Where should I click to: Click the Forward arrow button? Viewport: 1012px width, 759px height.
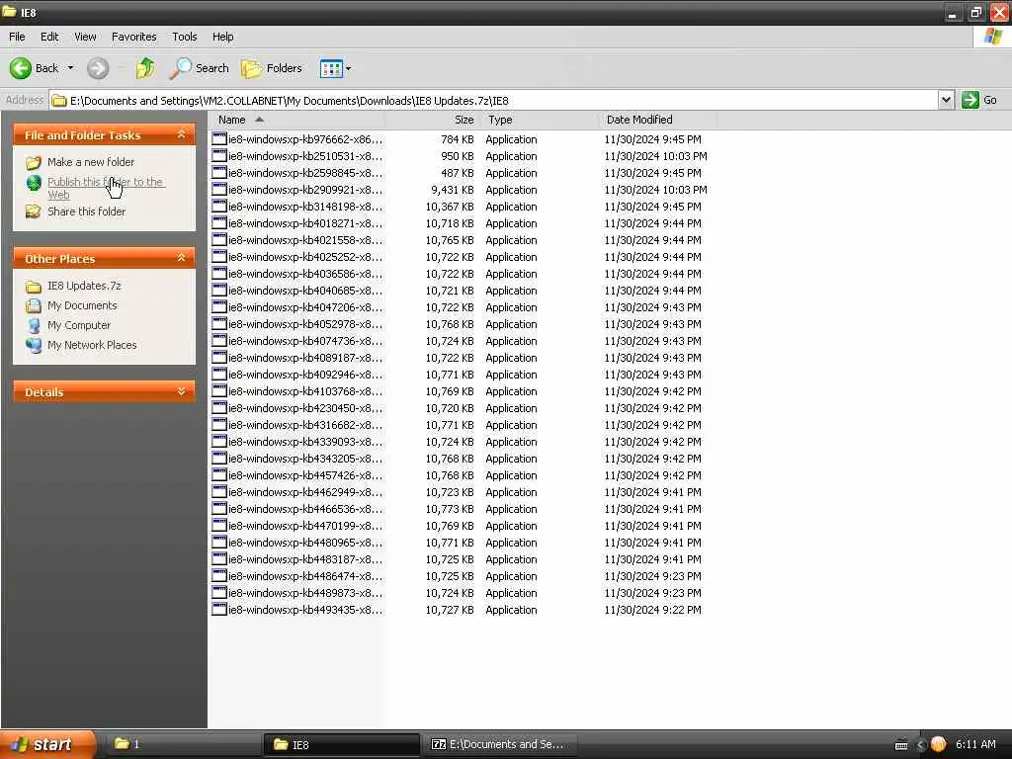pos(98,68)
